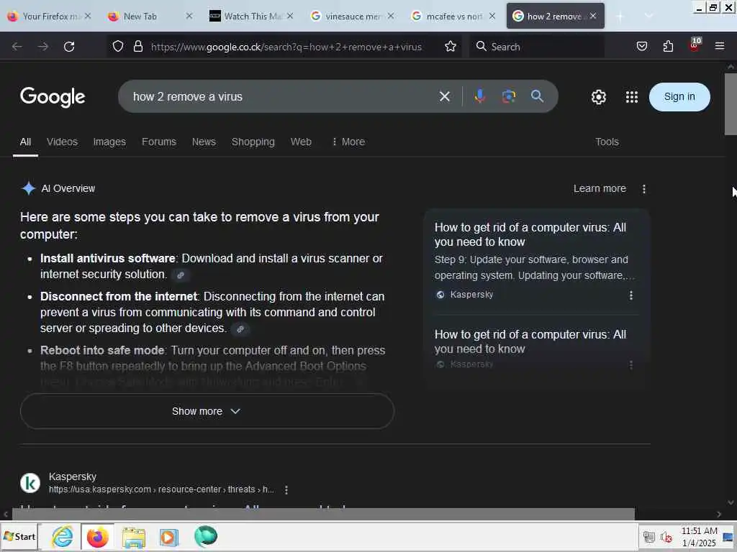The width and height of the screenshot is (737, 552).
Task: Open three-dot menu beside Kaspersky result URL
Action: pyautogui.click(x=286, y=490)
